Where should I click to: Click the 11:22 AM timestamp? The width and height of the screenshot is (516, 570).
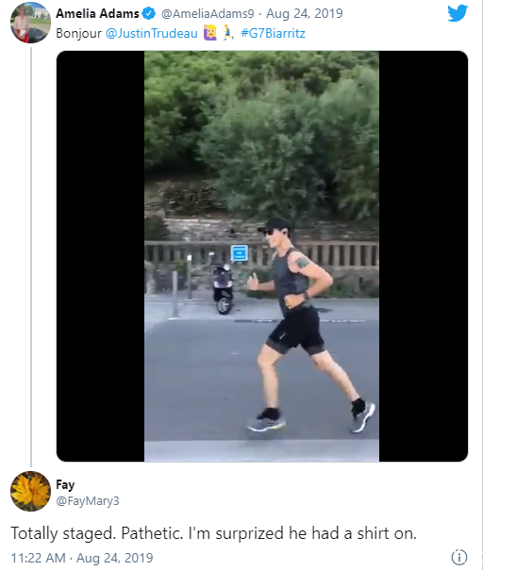(x=39, y=558)
